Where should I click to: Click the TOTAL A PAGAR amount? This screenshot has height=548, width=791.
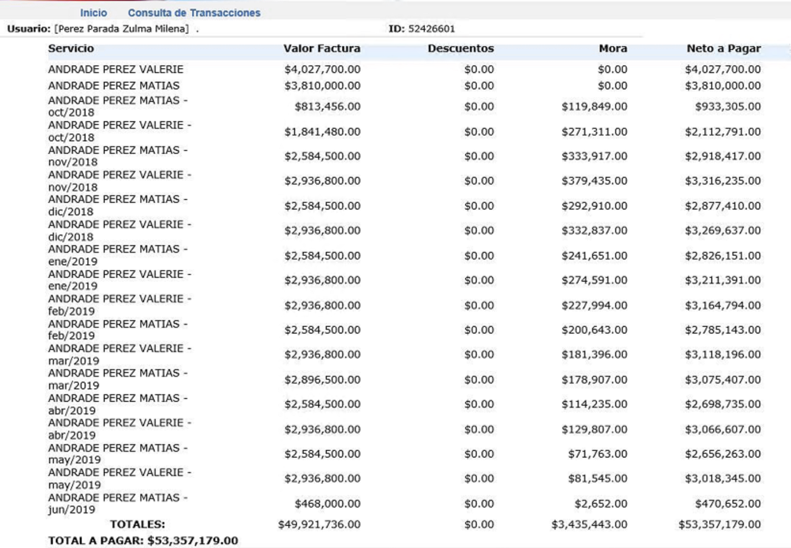[193, 541]
